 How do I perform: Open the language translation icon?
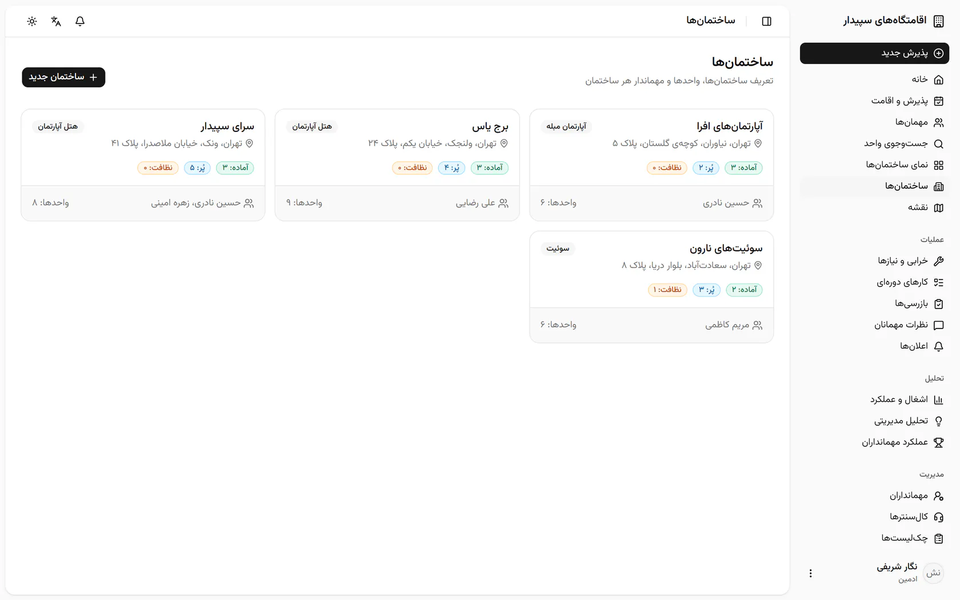(56, 21)
